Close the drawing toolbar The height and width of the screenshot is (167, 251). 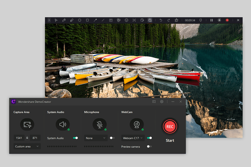coord(238,20)
